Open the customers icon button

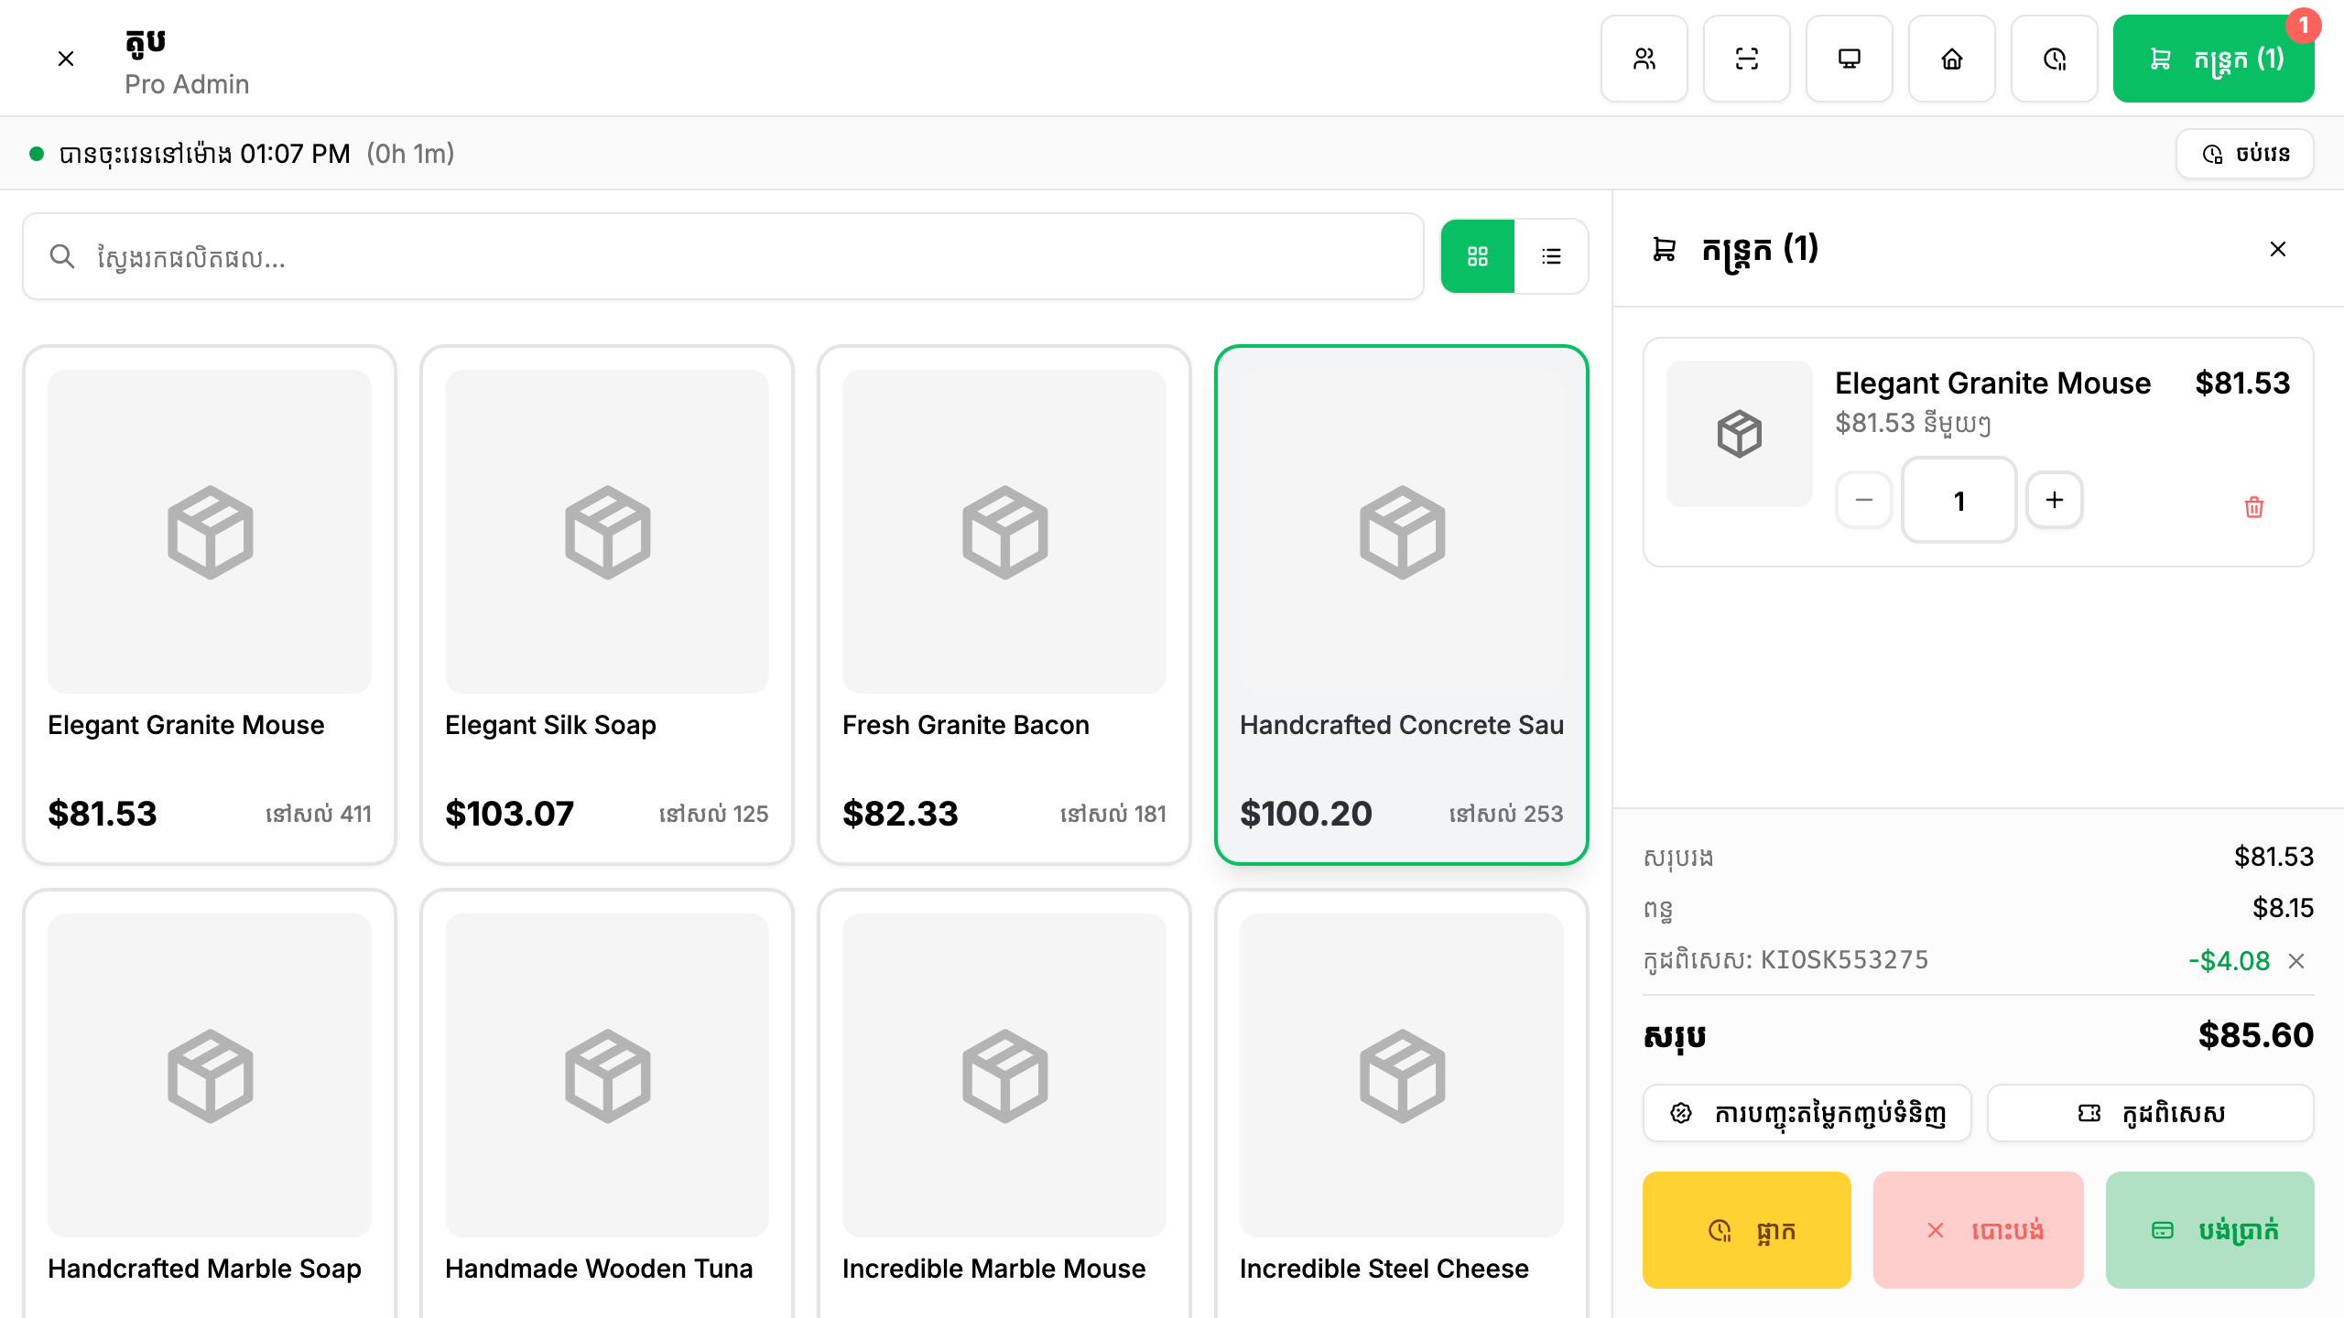tap(1644, 59)
